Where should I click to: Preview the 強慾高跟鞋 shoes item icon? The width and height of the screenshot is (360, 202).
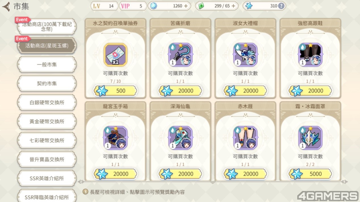(x=310, y=55)
